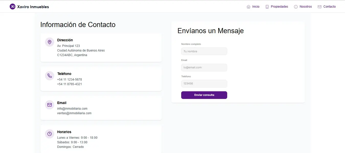This screenshot has height=153, width=345.
Task: Click the Envíanos un Mensaje heading
Action: coord(211,31)
